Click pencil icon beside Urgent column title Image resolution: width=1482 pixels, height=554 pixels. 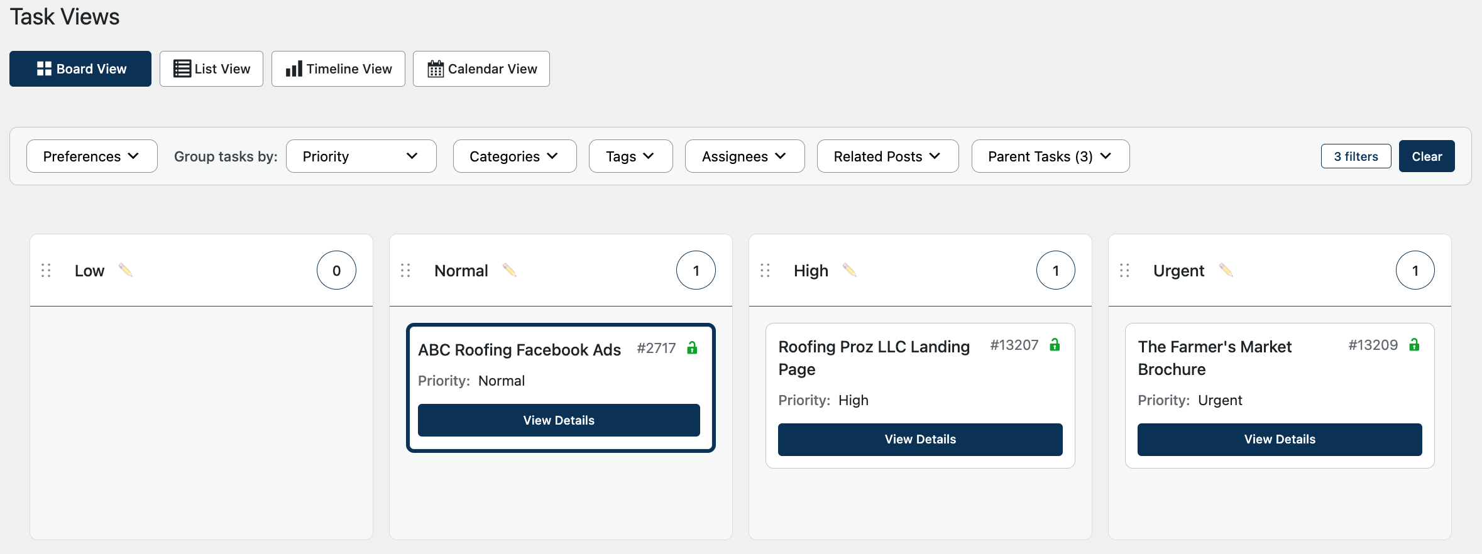click(x=1226, y=270)
